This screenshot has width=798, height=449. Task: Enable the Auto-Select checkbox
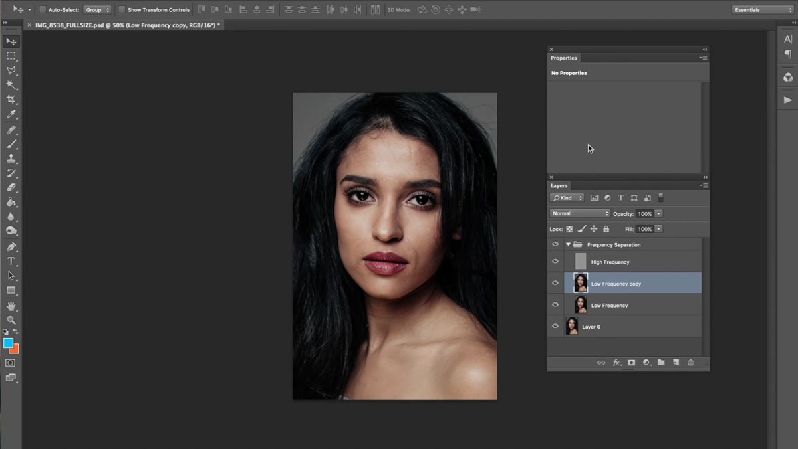click(x=43, y=10)
